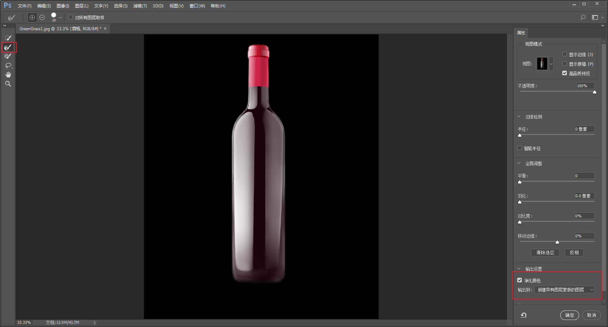Choose the restore original edge minus icon
The width and height of the screenshot is (608, 327).
tap(42, 17)
